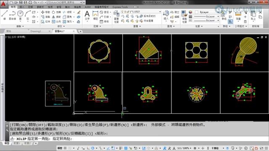The image size is (269, 151).
Task: Choose the Trim (修剪) command
Action: point(67,12)
